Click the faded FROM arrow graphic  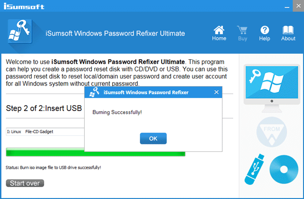pyautogui.click(x=272, y=132)
